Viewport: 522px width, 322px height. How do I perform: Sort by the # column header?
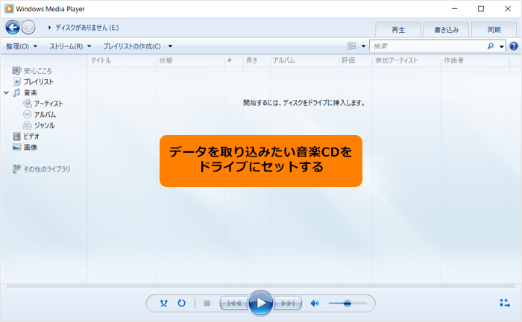[233, 60]
